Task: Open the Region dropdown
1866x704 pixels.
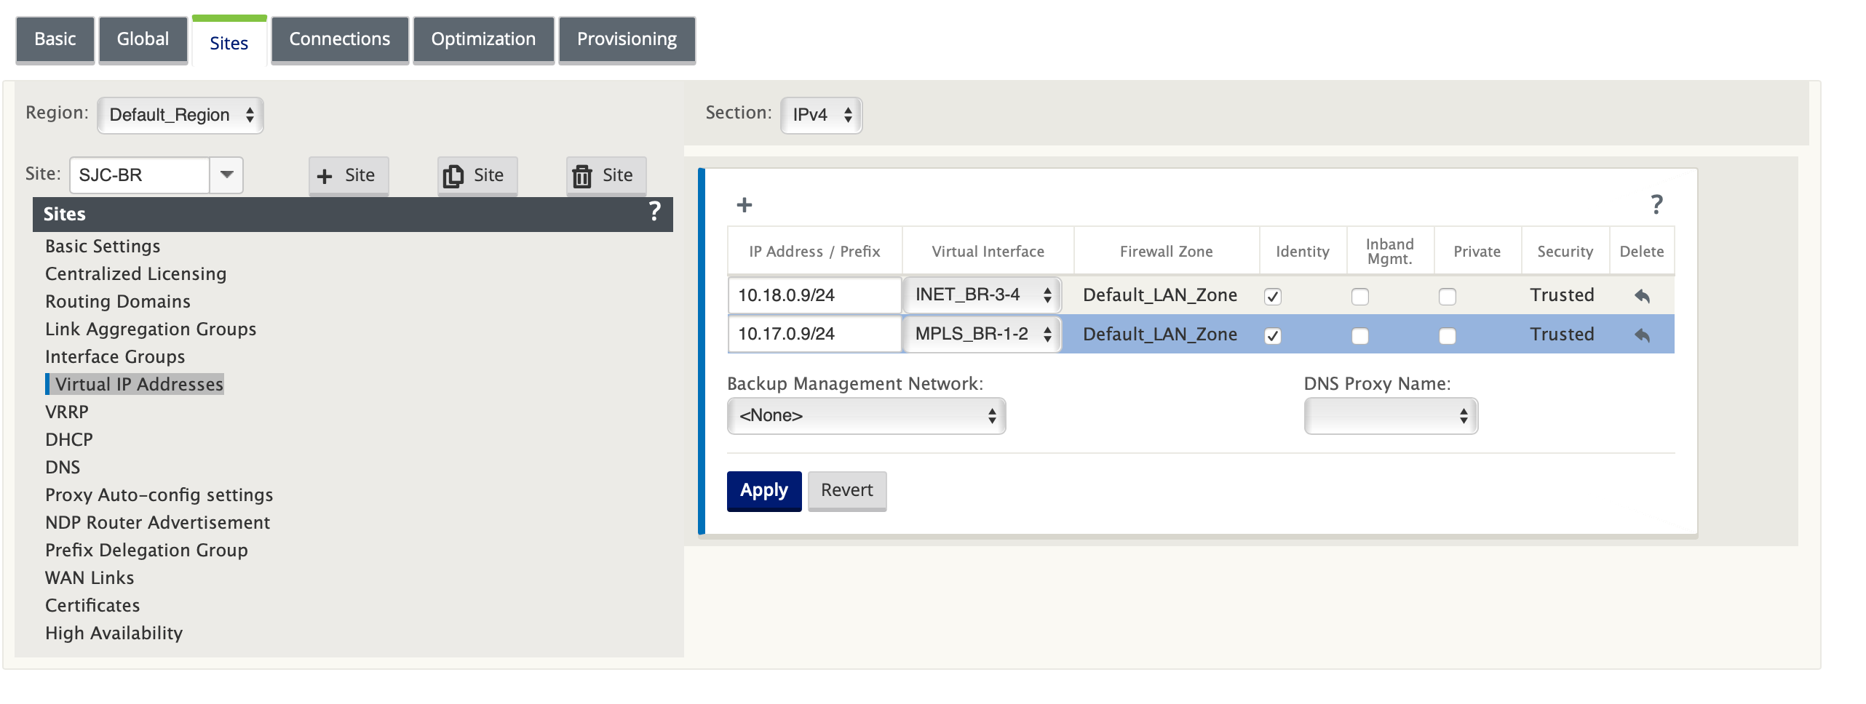Action: (x=180, y=115)
